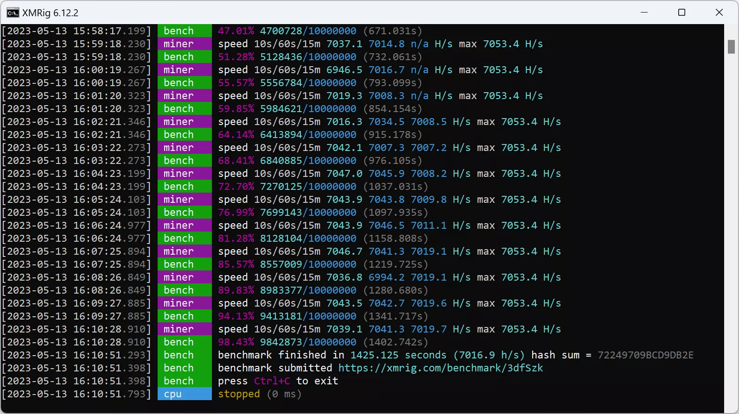Click the '85.57%' progress value
The height and width of the screenshot is (414, 739).
[236, 264]
